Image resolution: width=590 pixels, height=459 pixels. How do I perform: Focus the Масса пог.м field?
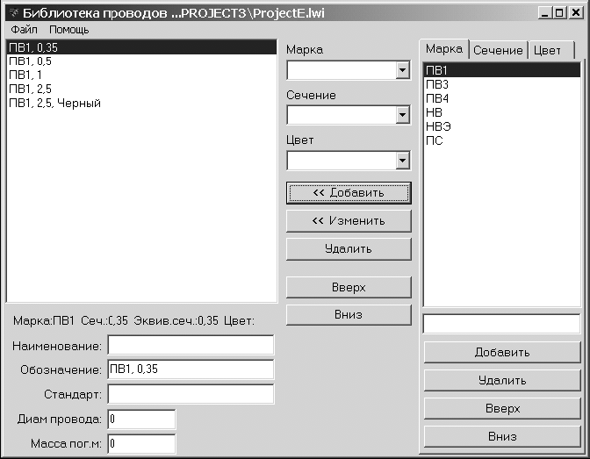click(141, 444)
